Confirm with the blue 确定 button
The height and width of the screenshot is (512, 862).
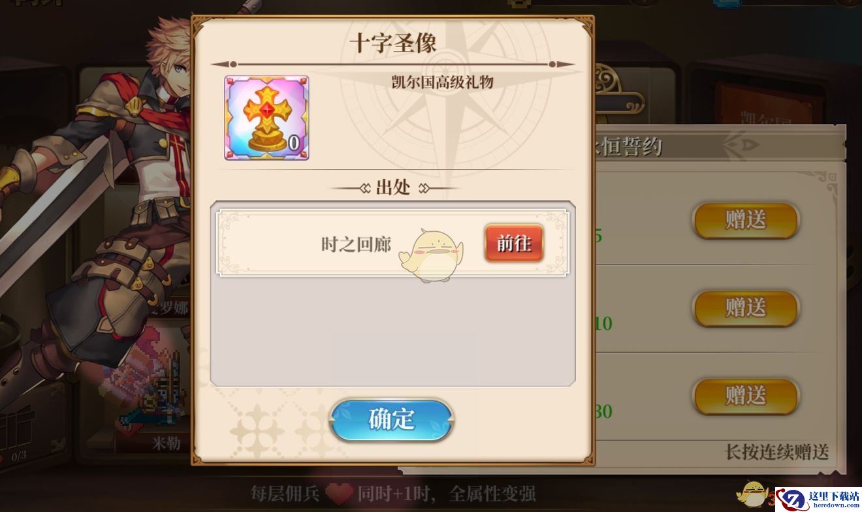(392, 420)
